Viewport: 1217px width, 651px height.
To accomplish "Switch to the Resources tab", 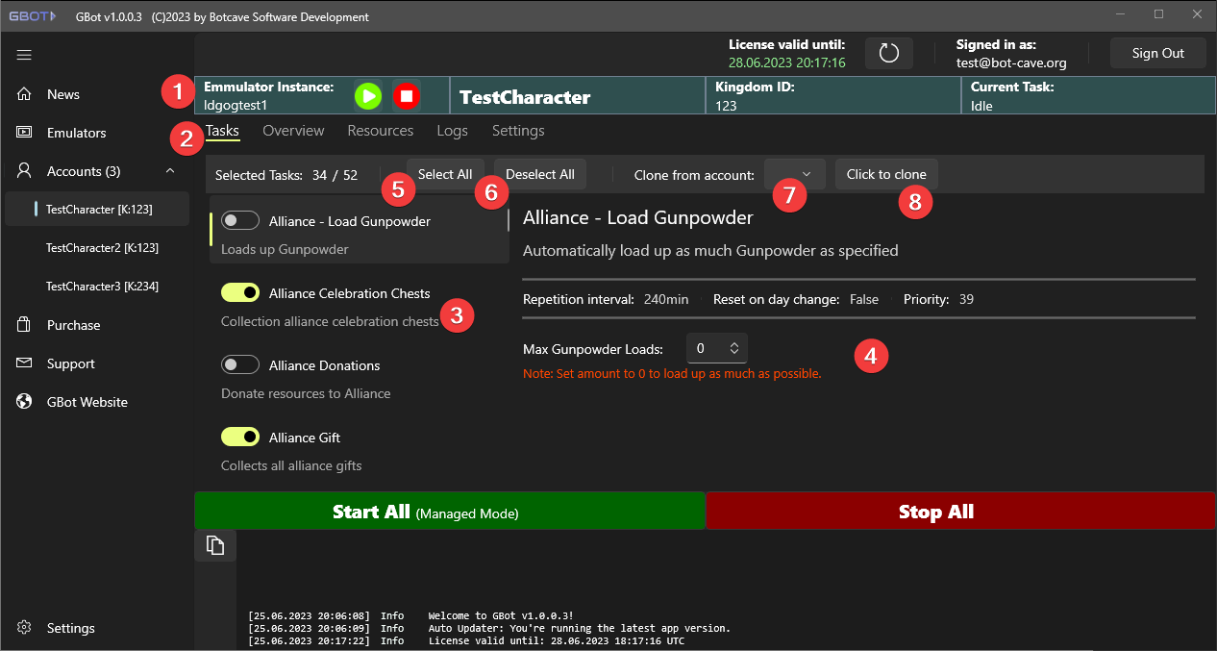I will [x=380, y=131].
